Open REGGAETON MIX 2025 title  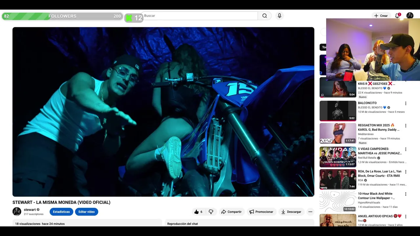[379, 128]
